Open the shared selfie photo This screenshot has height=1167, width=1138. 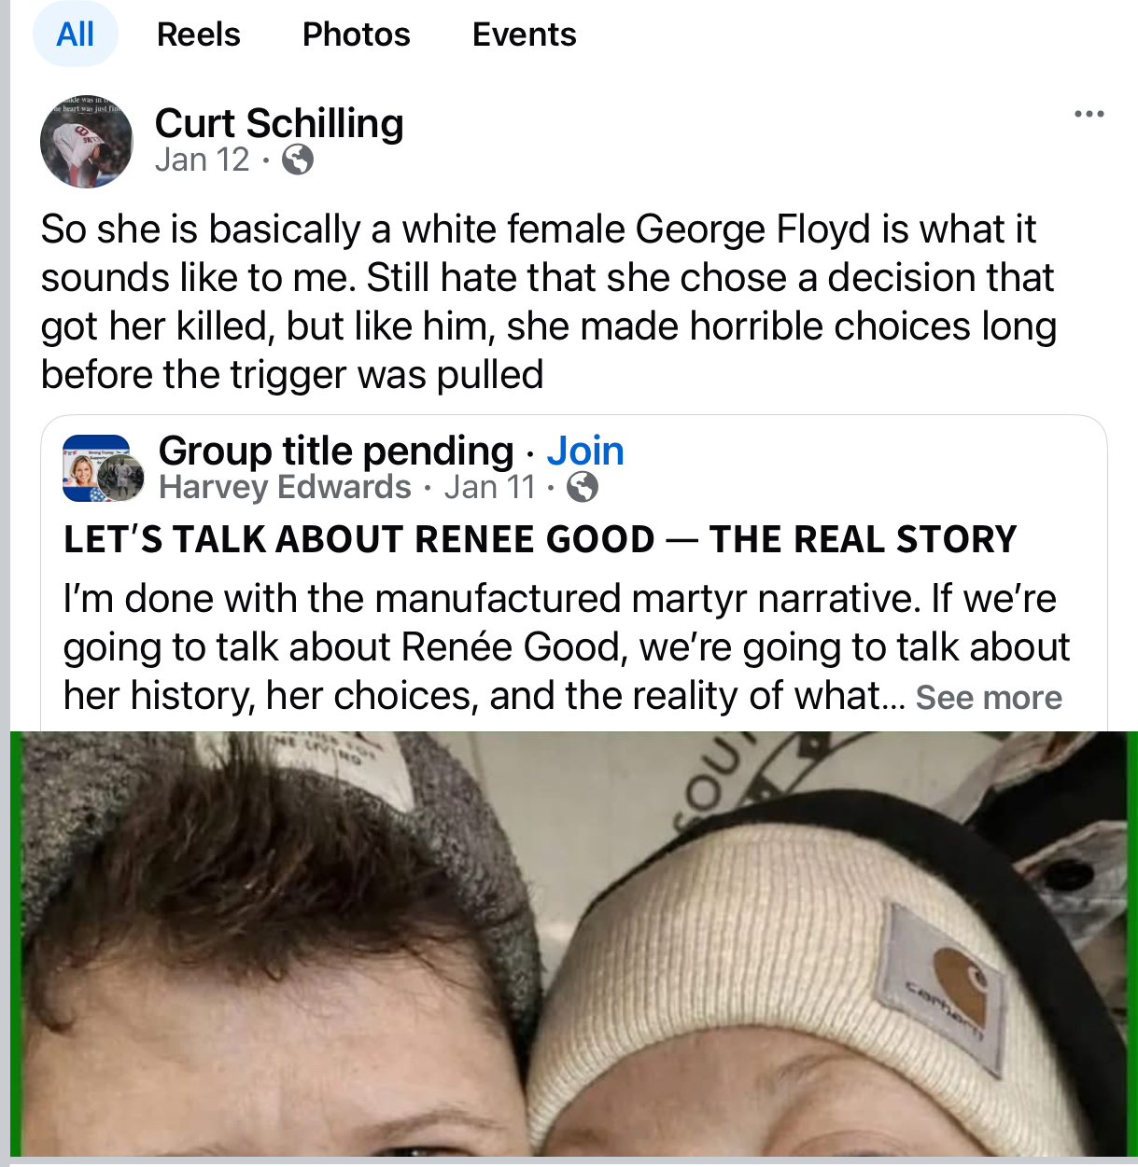[x=573, y=942]
